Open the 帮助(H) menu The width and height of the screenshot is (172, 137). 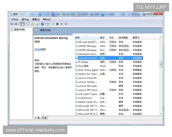[47, 19]
